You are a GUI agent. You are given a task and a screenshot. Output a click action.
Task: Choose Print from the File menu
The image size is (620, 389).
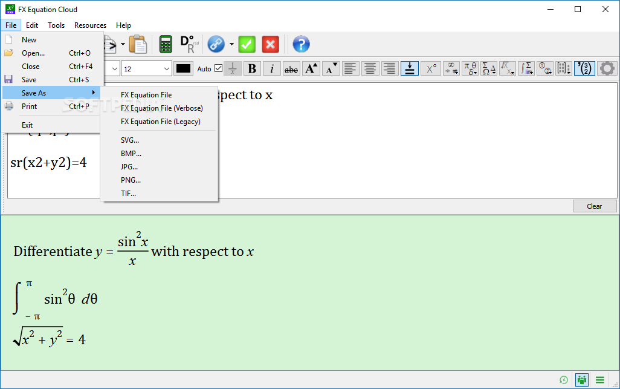tap(52, 106)
